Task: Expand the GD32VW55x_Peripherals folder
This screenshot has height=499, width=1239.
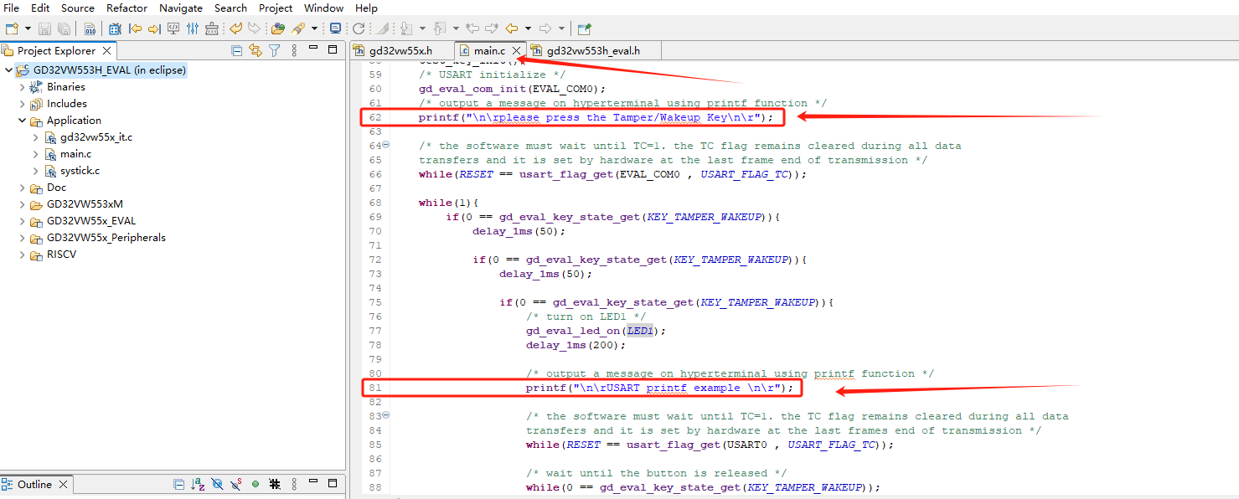Action: point(23,238)
